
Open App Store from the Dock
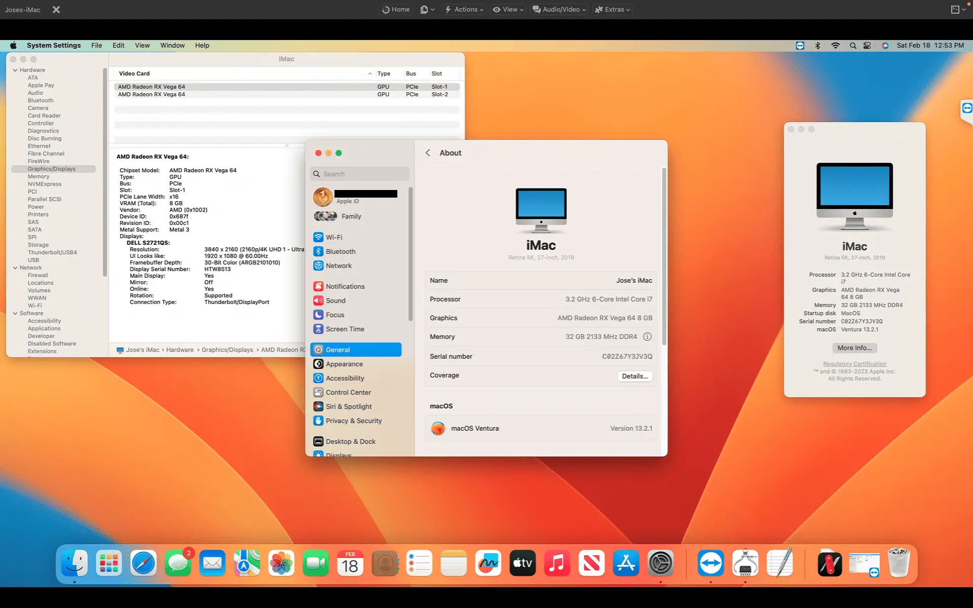(626, 563)
